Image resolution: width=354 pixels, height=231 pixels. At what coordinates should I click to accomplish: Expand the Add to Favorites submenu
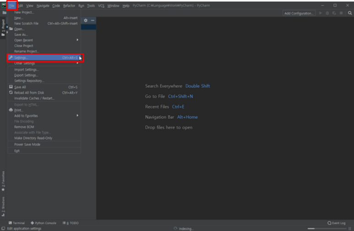coord(44,115)
